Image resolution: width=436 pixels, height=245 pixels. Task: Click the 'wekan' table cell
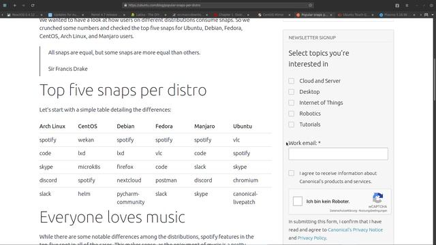point(86,140)
